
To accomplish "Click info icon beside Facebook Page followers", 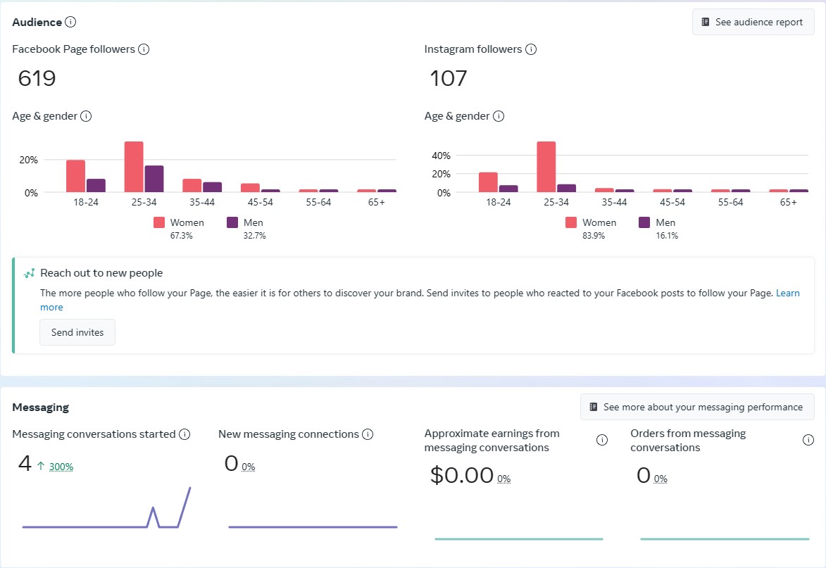I will [x=144, y=49].
